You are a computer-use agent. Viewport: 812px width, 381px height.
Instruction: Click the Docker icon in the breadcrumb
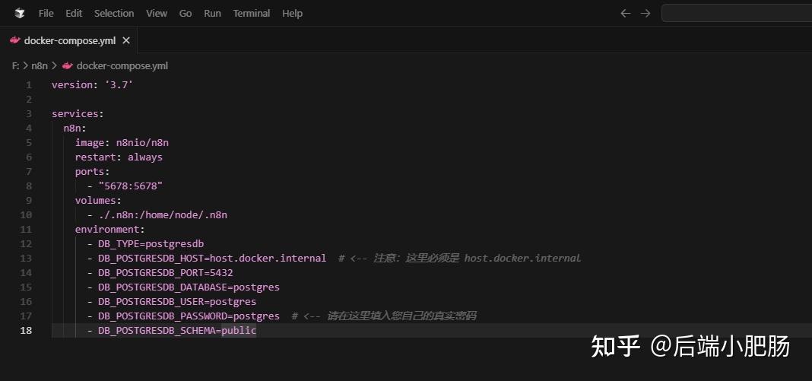pyautogui.click(x=68, y=65)
